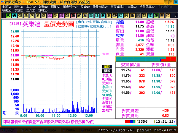This screenshot has height=133, width=178.
Task: Open the 類 category toolbar icon
Action: [x=67, y=15]
